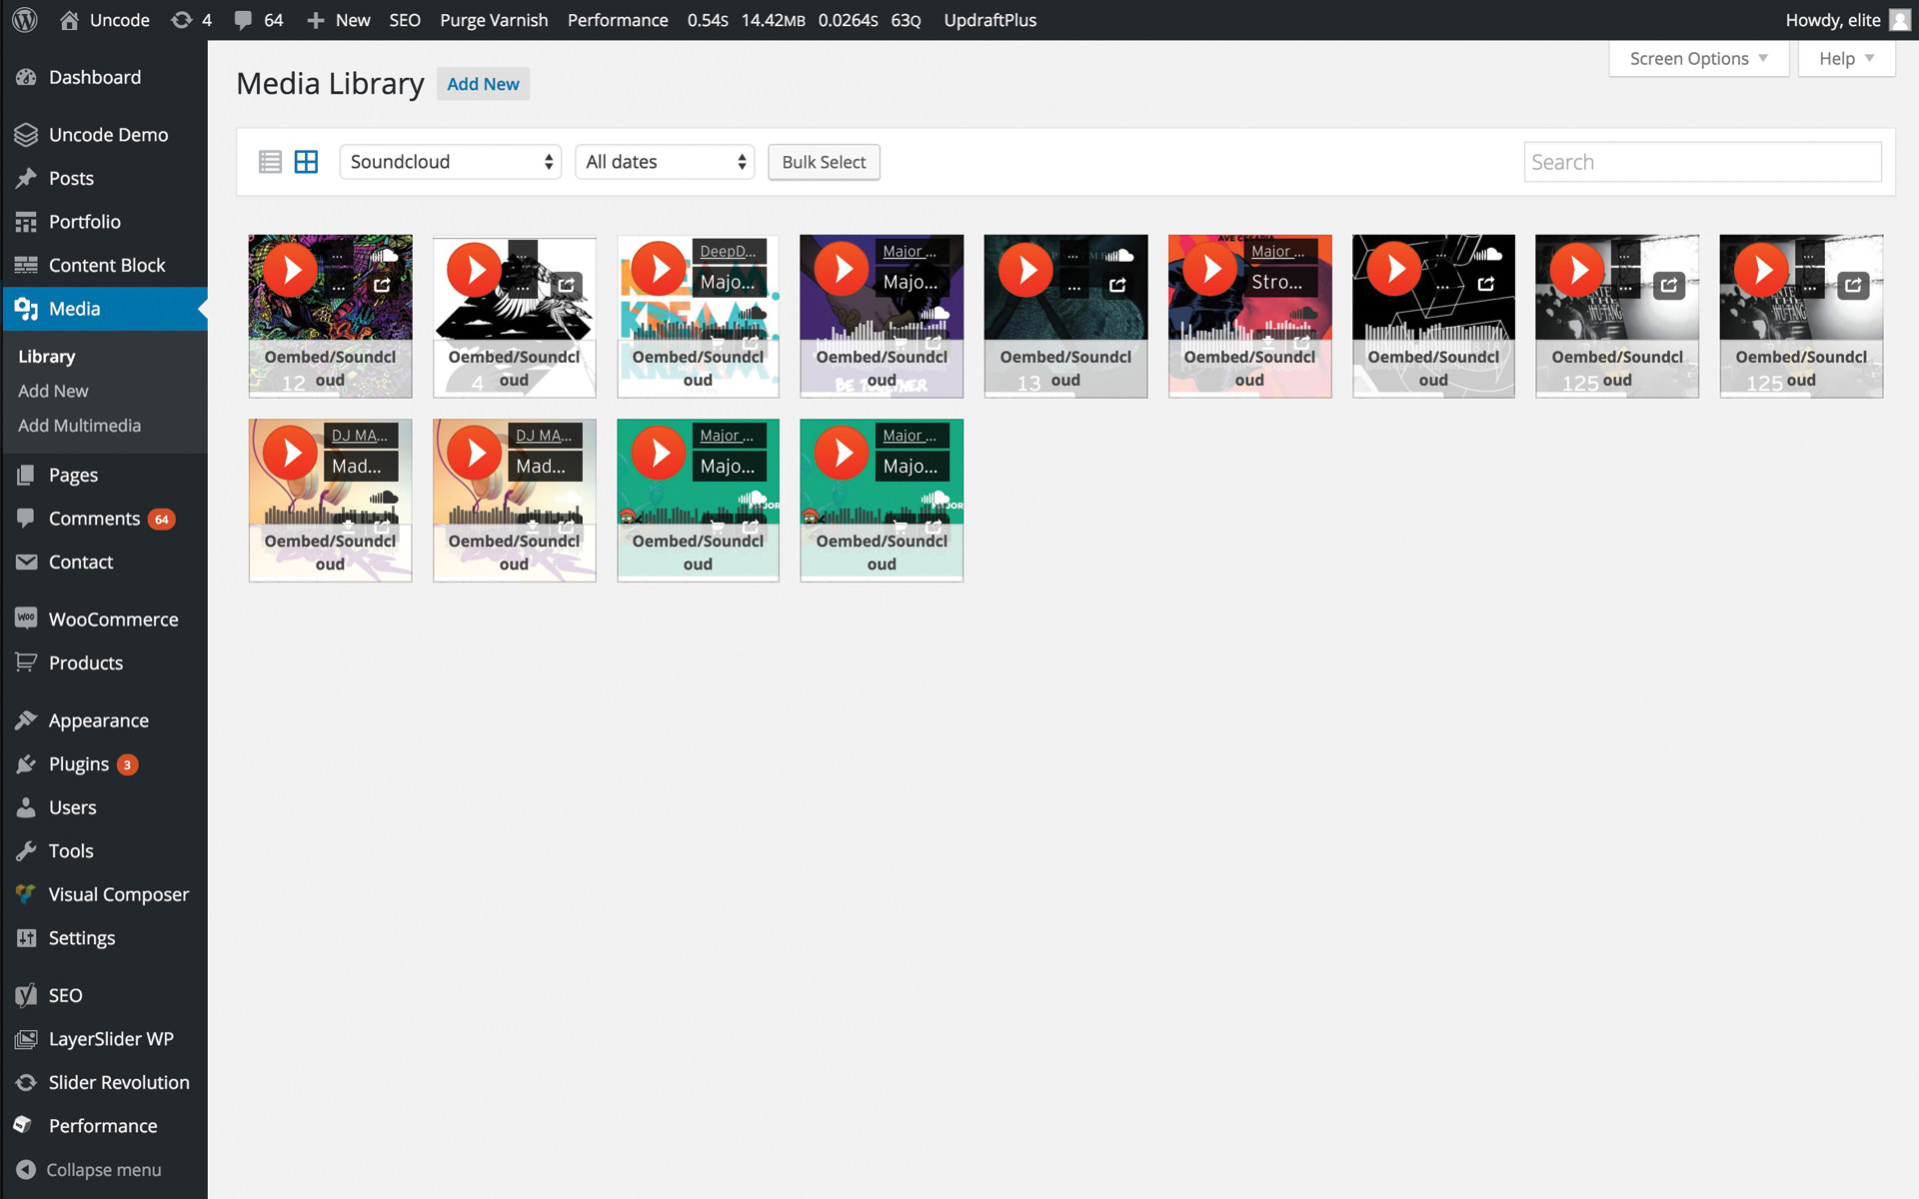Image resolution: width=1919 pixels, height=1199 pixels.
Task: Click the Dashboard gauge icon
Action: coord(26,77)
